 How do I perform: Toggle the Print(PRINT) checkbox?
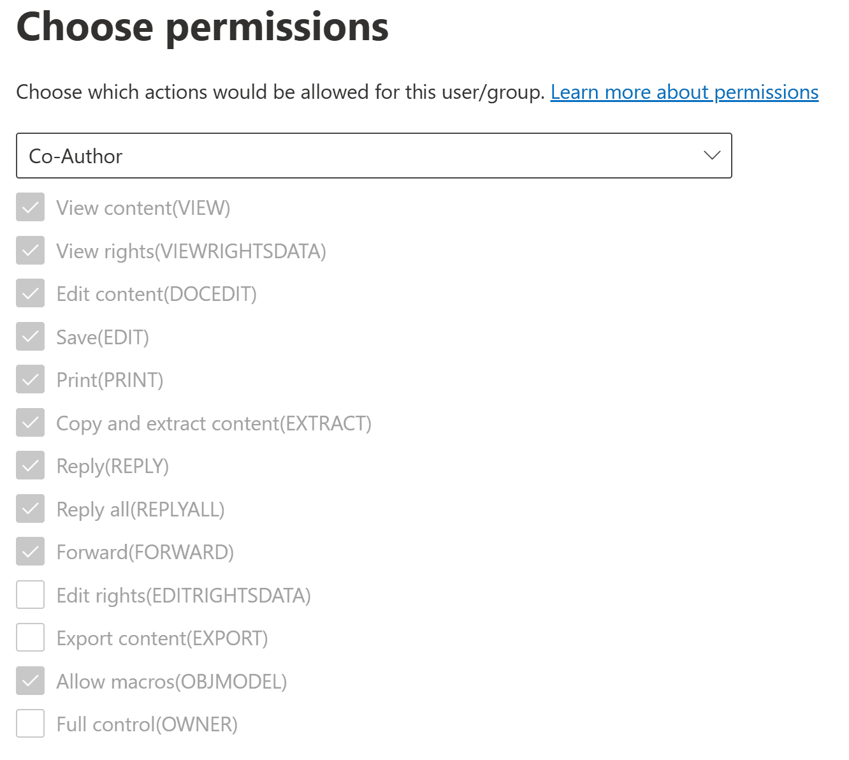[30, 379]
